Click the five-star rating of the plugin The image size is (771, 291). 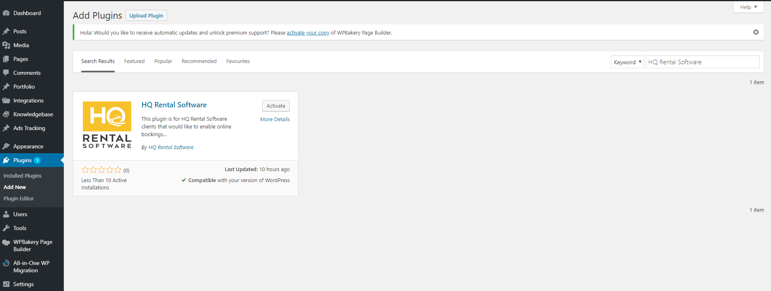[102, 170]
